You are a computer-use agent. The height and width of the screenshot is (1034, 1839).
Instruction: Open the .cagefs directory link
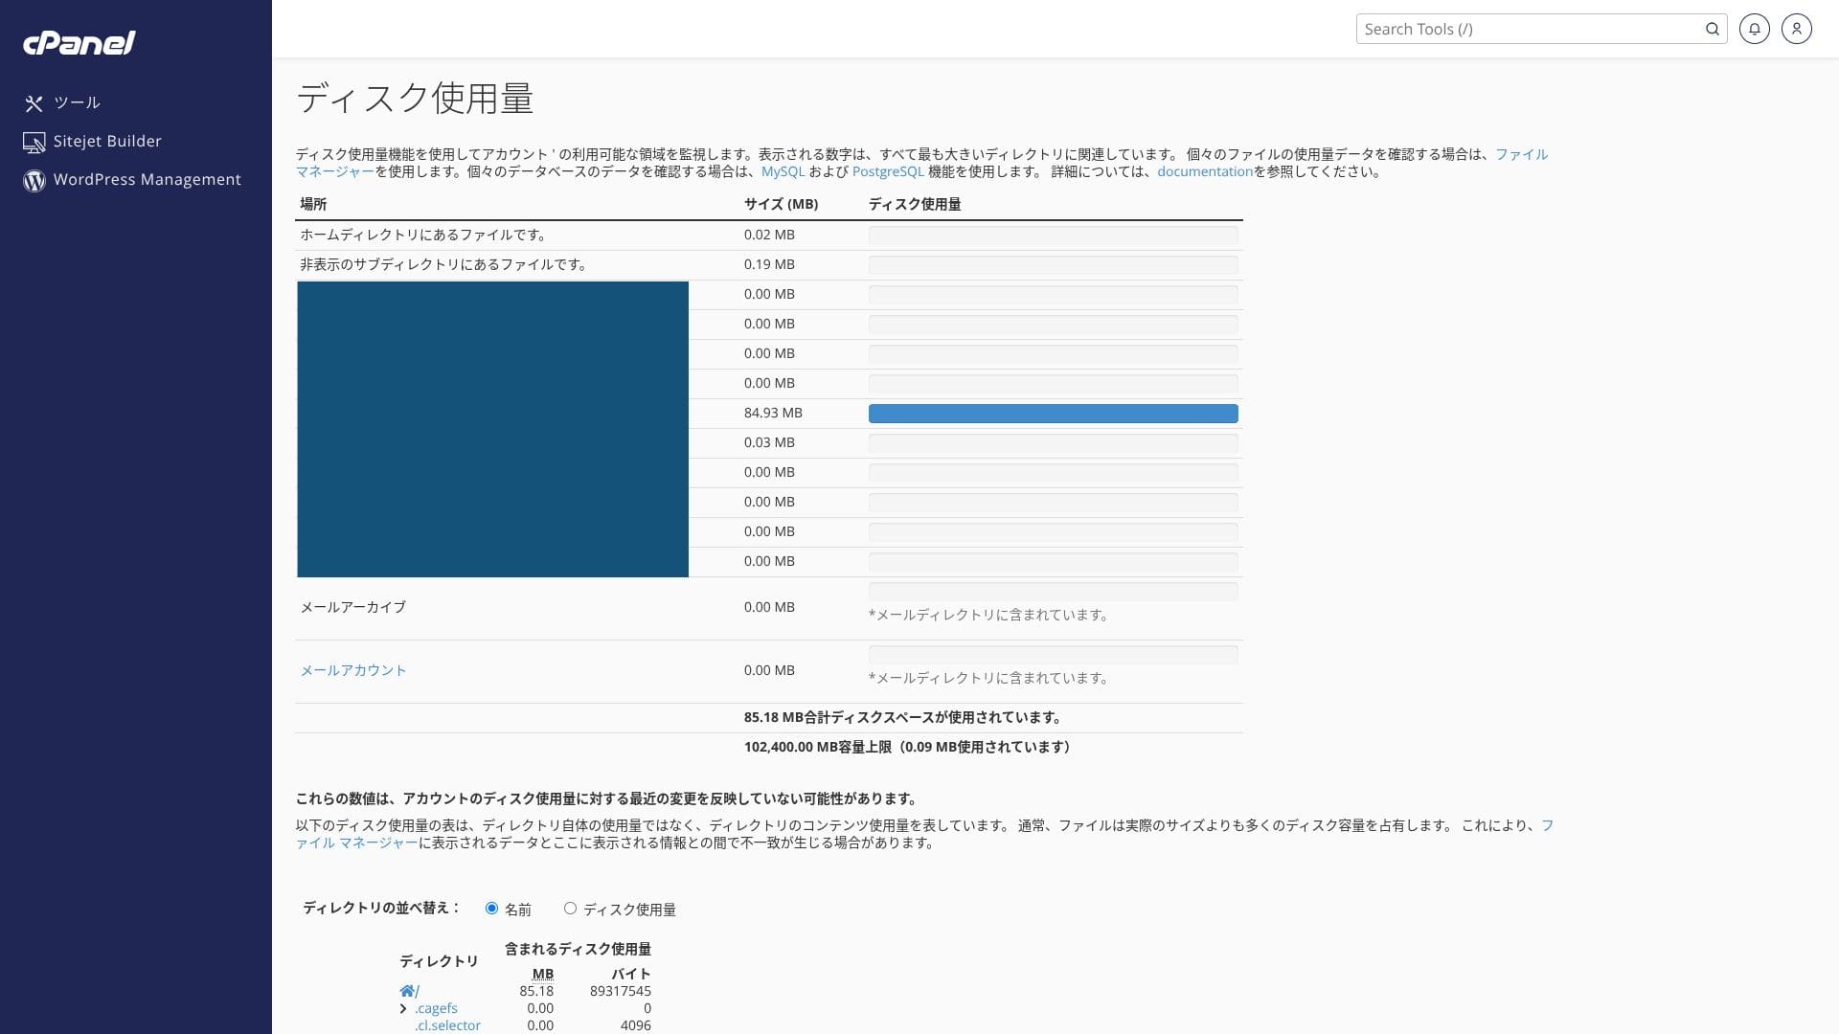[x=436, y=1008]
